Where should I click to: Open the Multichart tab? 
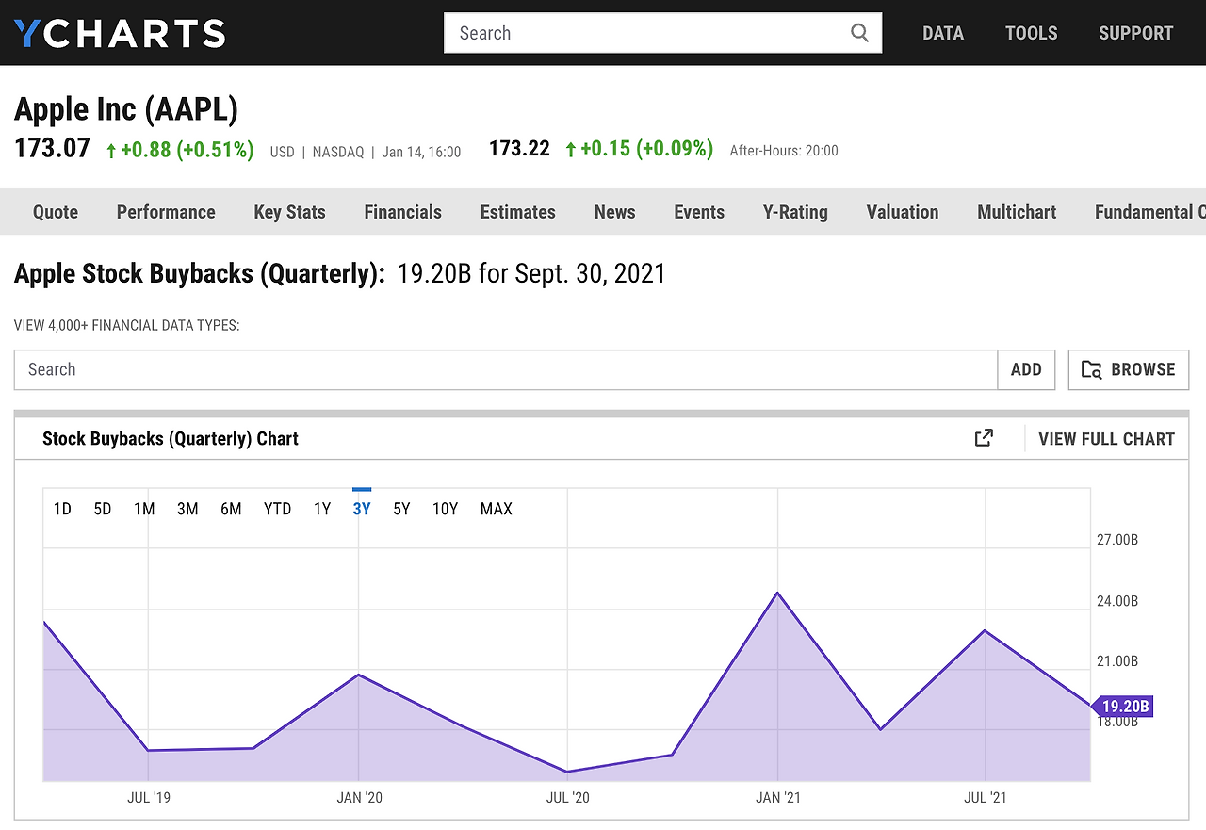pos(1017,212)
